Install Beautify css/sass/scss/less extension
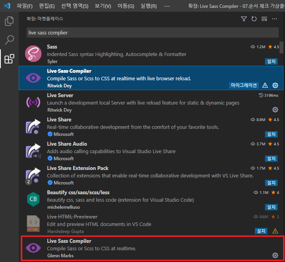Viewport: 285px width, 262px height. tap(271, 207)
